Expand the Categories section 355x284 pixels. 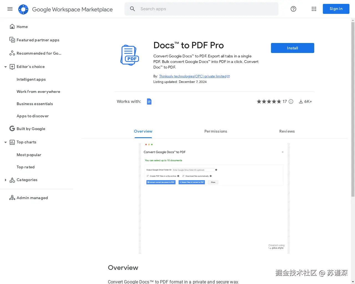(6, 180)
